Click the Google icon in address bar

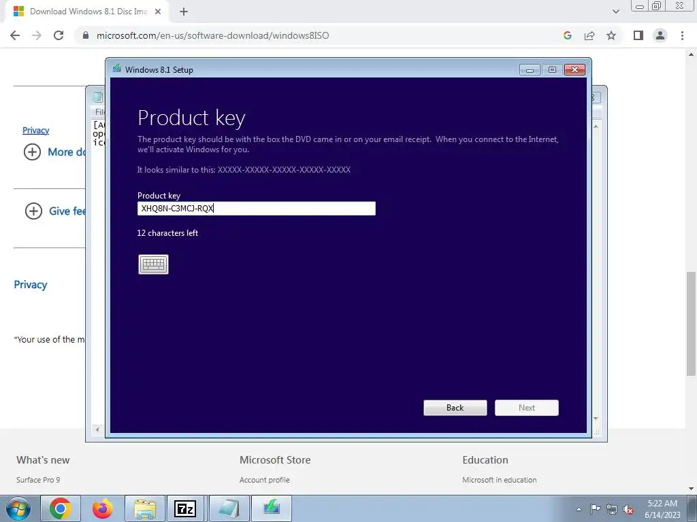pyautogui.click(x=568, y=35)
